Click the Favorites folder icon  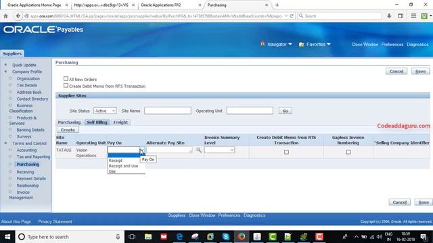tap(301, 45)
